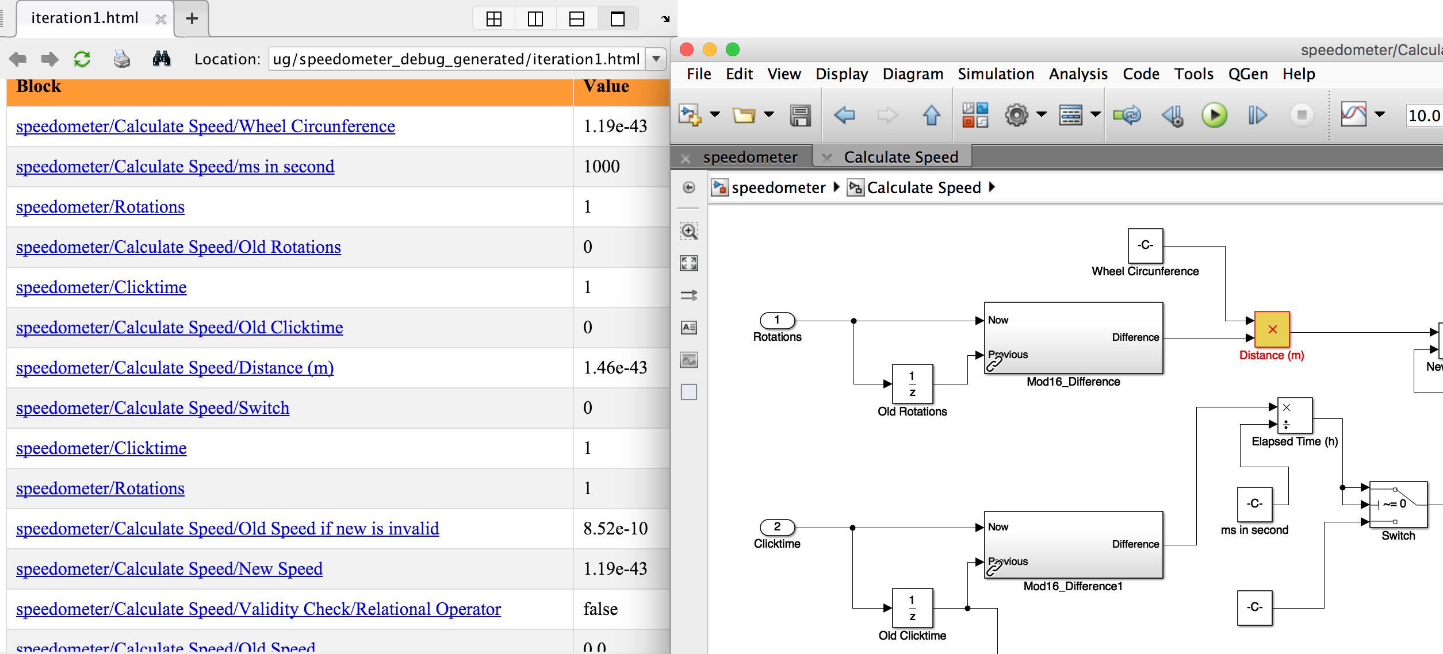Step forward in the simulation

1257,115
